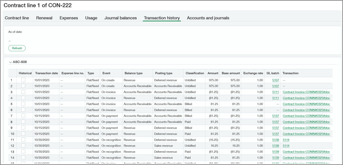343x165 pixels.
Task: View the Journal balances tab
Action: click(120, 18)
